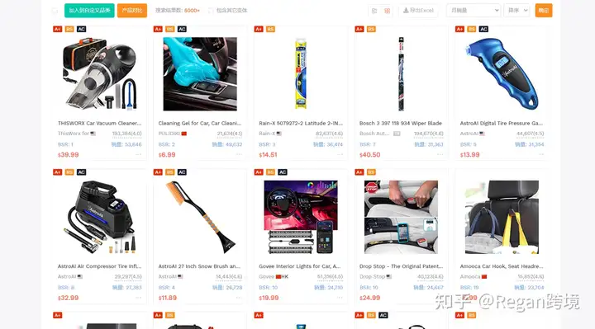Open more options on the $6.99 Cleaning Gel card
The height and width of the screenshot is (329, 595).
point(239,154)
